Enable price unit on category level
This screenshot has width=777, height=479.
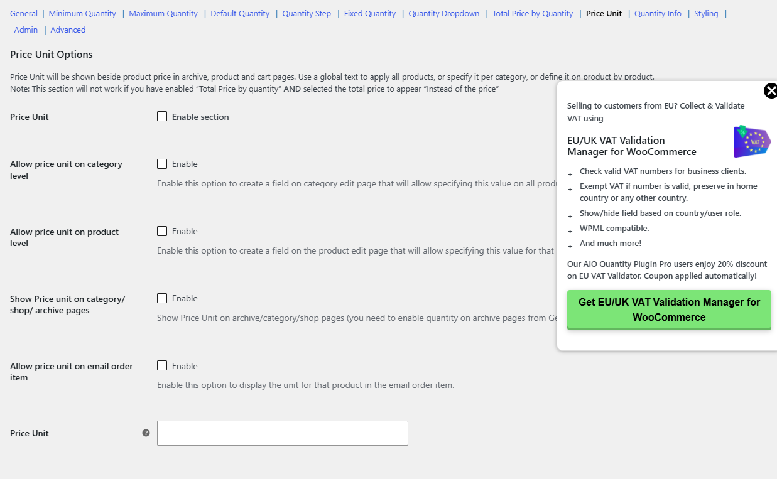tap(162, 164)
